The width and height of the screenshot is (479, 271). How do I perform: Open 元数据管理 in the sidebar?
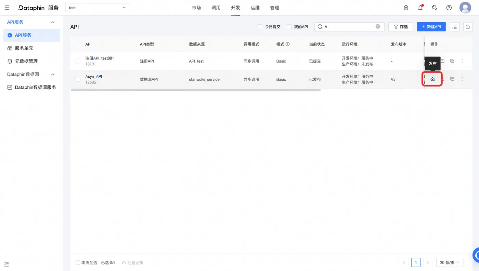tap(32, 61)
